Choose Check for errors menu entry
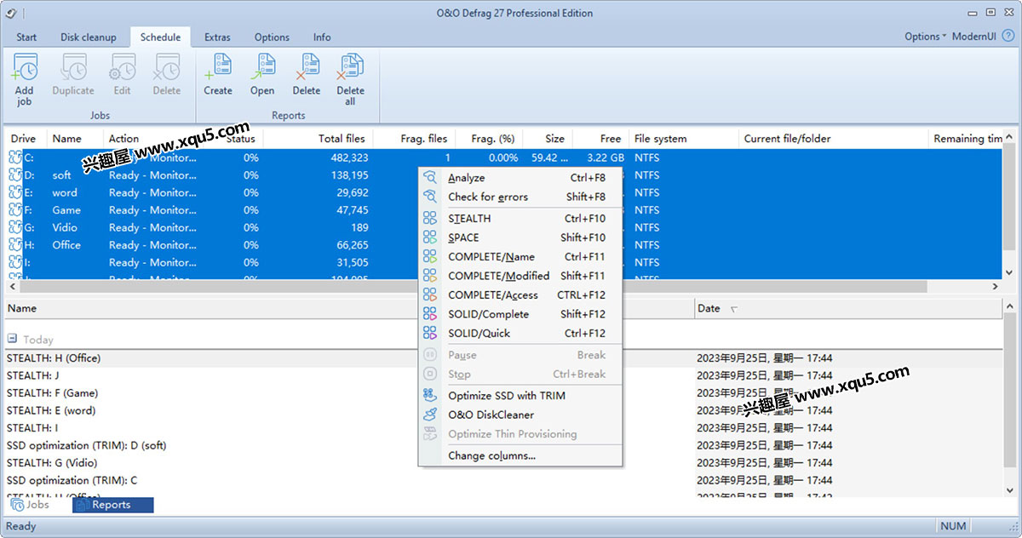Screen dimensions: 1022x538 click(x=520, y=197)
